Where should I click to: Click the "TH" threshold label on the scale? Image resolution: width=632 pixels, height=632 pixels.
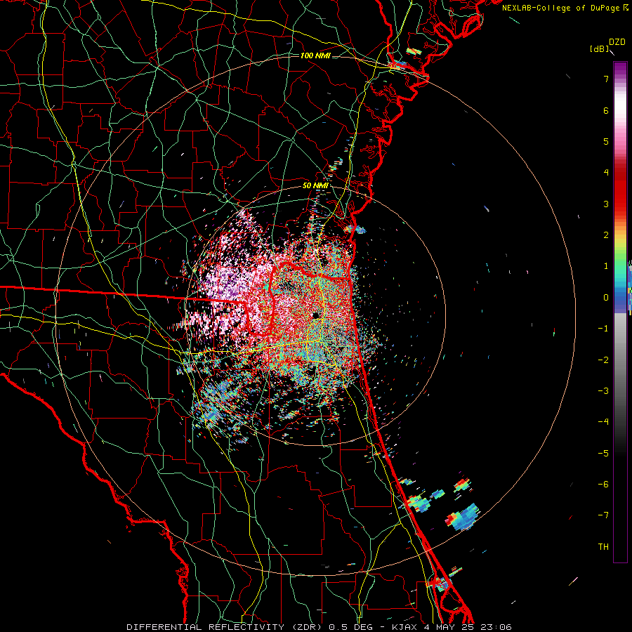coord(603,547)
